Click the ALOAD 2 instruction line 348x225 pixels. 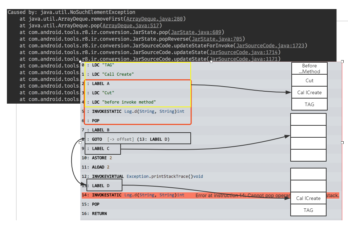click(x=101, y=167)
